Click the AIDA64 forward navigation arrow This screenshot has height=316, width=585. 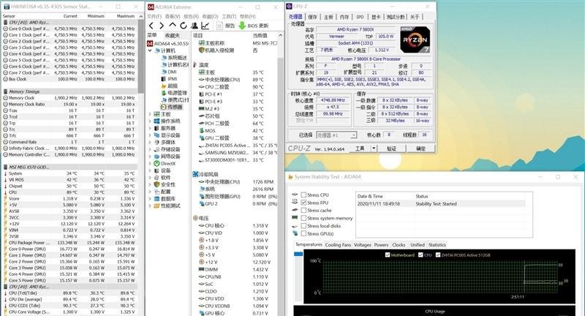click(161, 26)
